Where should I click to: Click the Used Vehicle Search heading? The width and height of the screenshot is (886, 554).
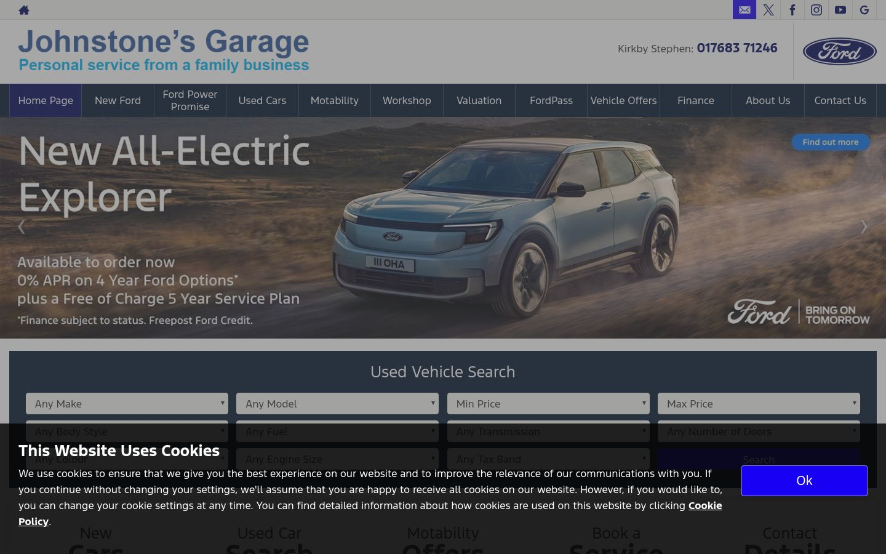(x=443, y=372)
